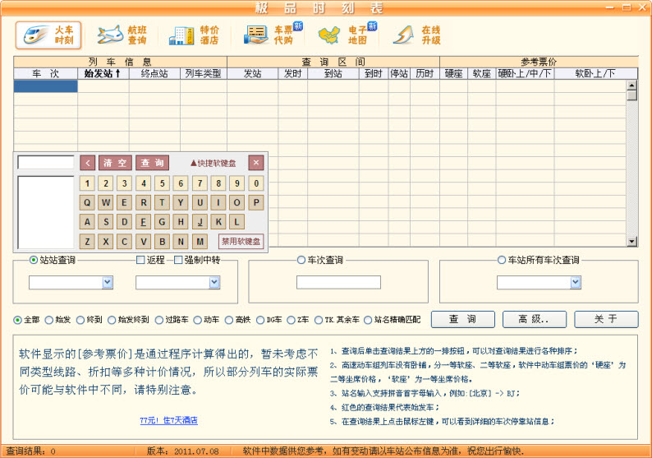The height and width of the screenshot is (458, 652).
Task: Open the 77元 7天酒店 hotel link
Action: (168, 420)
